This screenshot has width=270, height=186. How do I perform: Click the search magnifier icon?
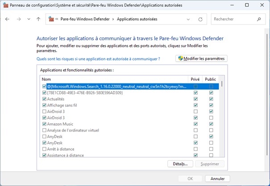259,19
